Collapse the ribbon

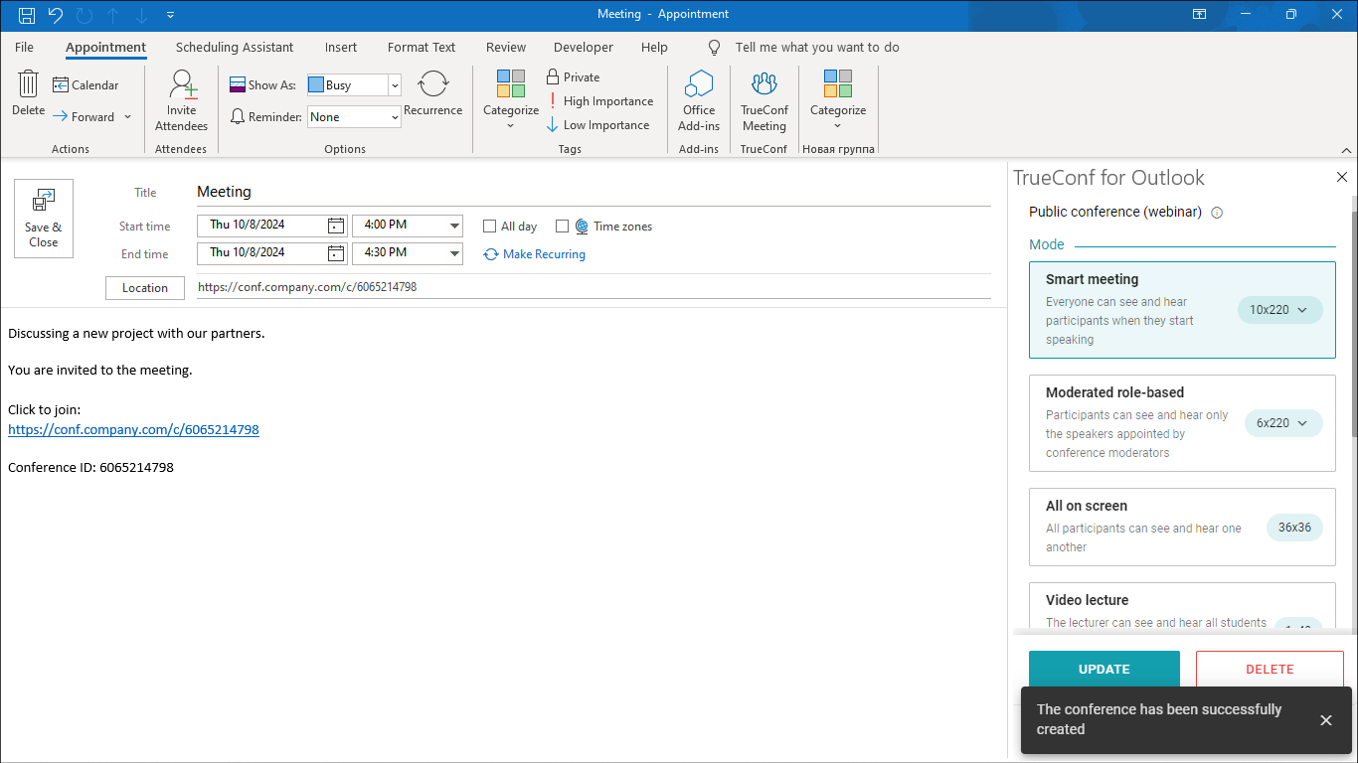[x=1346, y=150]
